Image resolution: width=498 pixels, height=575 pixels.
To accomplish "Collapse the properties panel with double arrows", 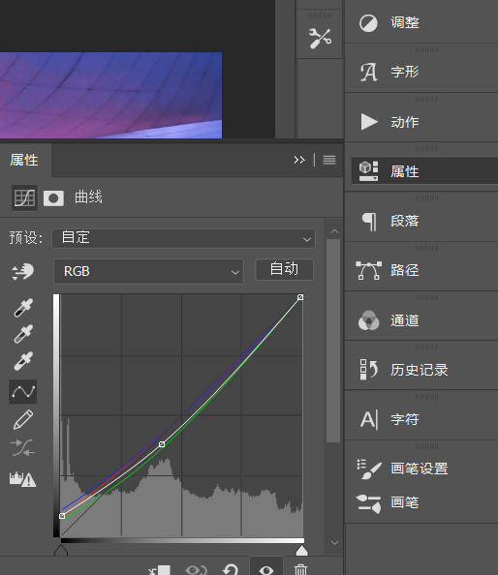I will (x=299, y=160).
